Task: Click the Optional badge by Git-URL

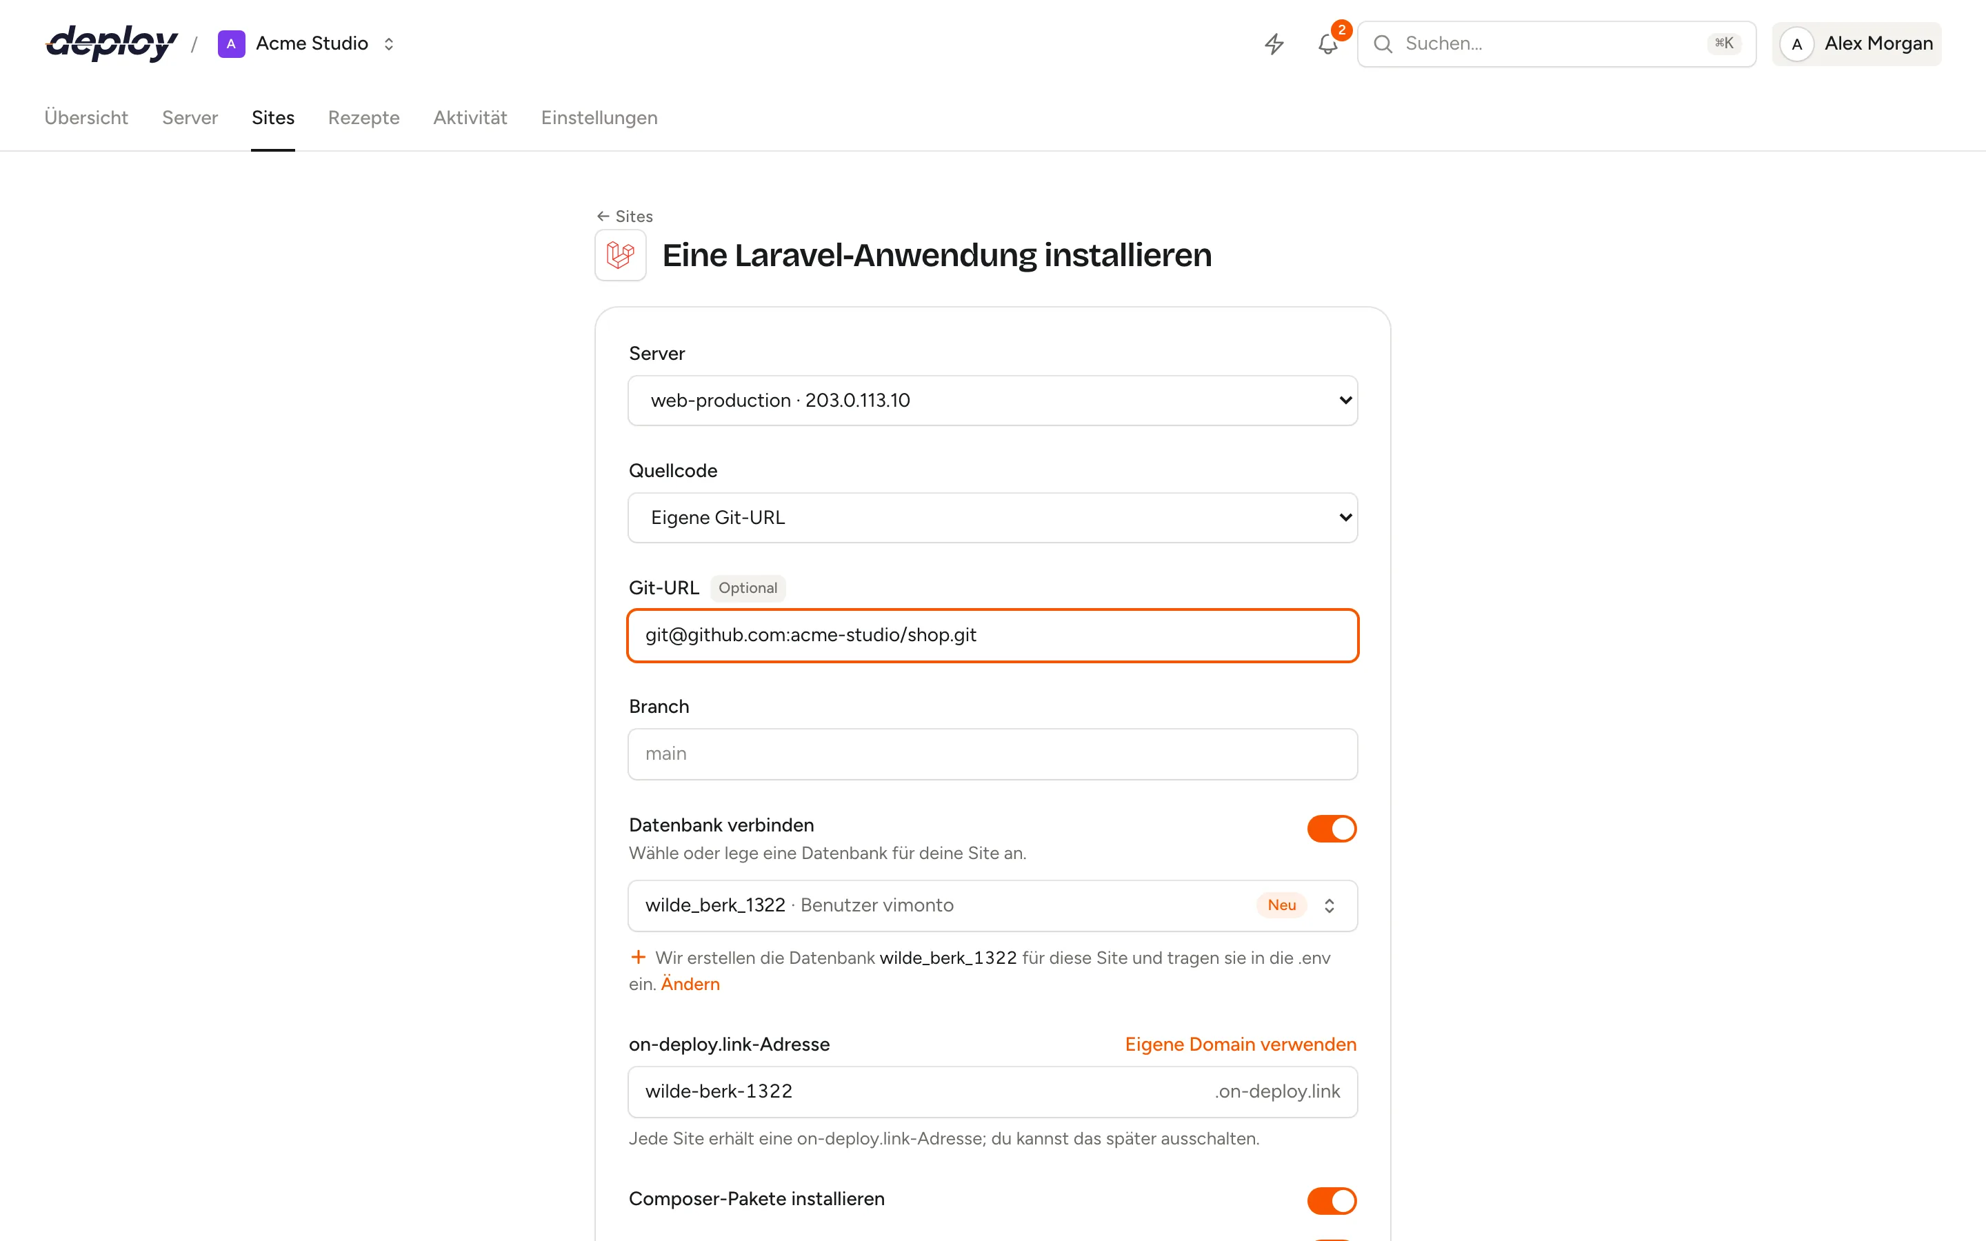Action: (x=748, y=587)
